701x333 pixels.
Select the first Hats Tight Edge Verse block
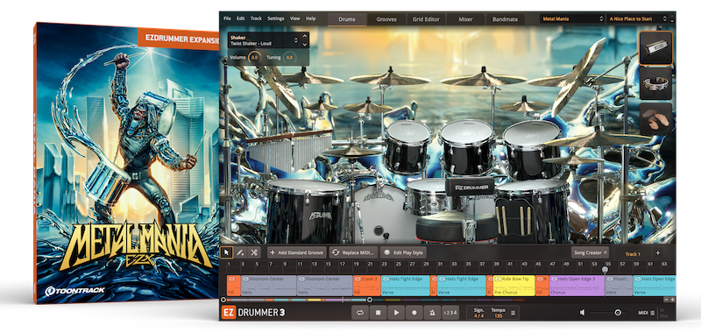click(x=406, y=286)
